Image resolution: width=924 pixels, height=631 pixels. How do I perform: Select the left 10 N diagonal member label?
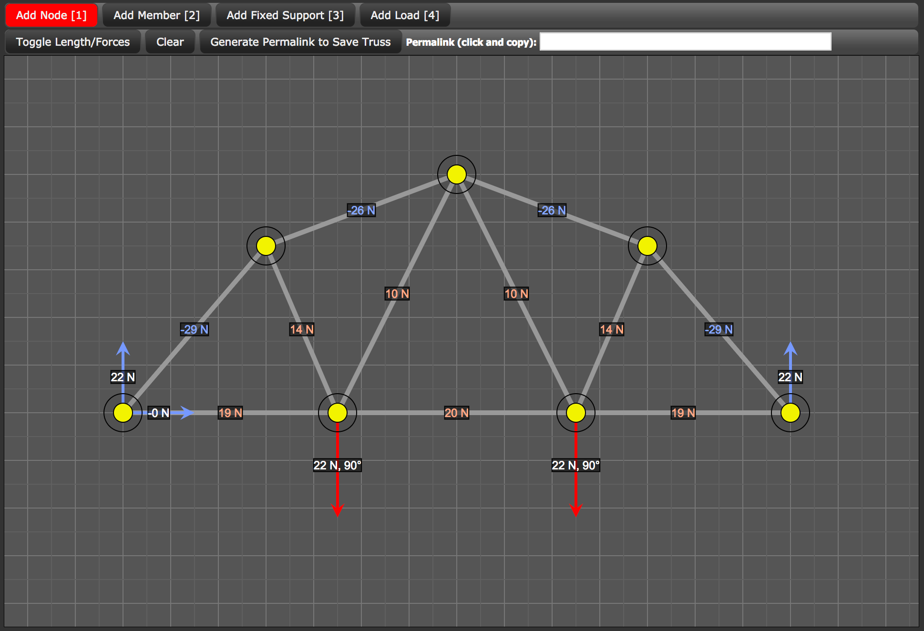click(x=397, y=294)
